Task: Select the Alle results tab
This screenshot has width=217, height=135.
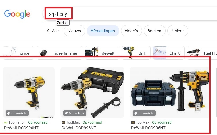Action: point(55,31)
